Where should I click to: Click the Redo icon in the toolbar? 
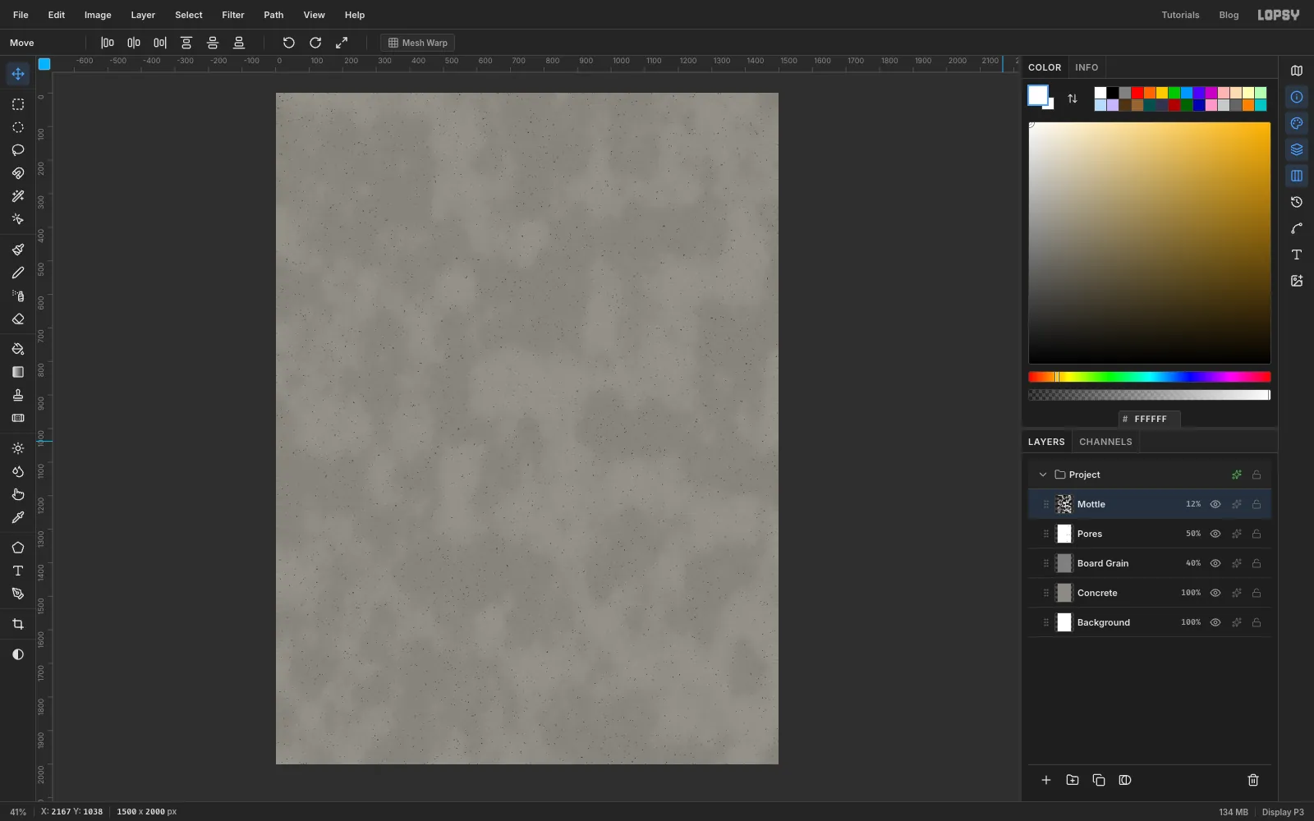[315, 43]
